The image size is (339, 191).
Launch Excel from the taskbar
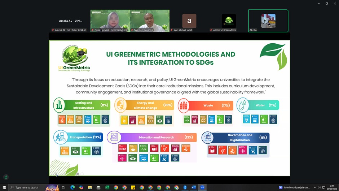point(107,187)
